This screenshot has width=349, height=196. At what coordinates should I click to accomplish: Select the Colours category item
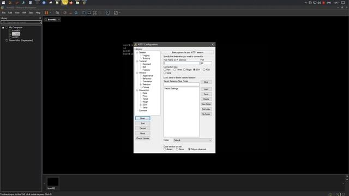pyautogui.click(x=146, y=87)
